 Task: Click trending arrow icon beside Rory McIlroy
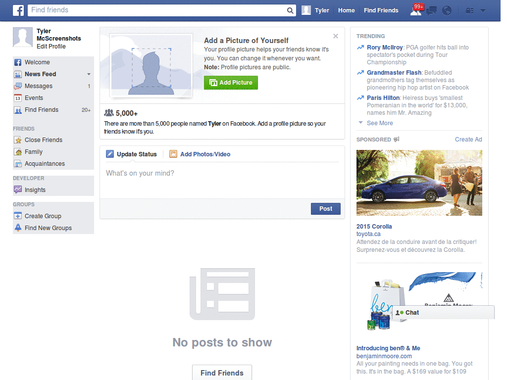point(360,47)
